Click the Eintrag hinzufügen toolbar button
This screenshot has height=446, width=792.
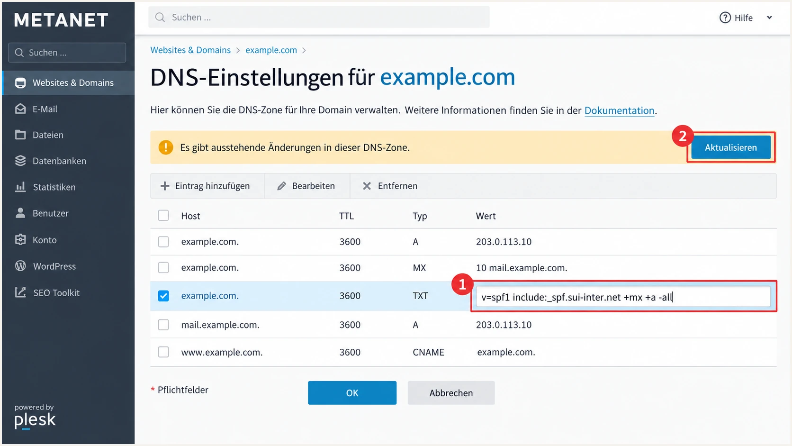(x=207, y=186)
